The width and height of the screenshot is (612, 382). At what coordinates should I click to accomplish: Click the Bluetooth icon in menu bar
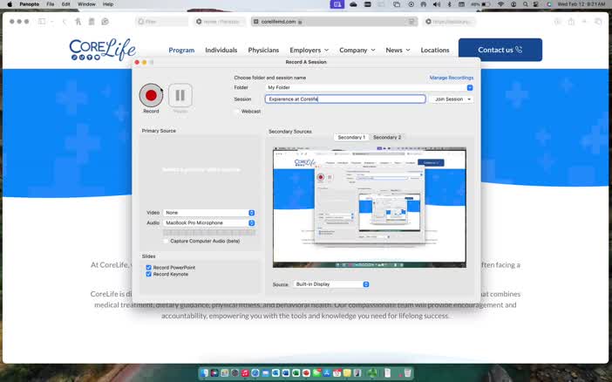pyautogui.click(x=449, y=4)
